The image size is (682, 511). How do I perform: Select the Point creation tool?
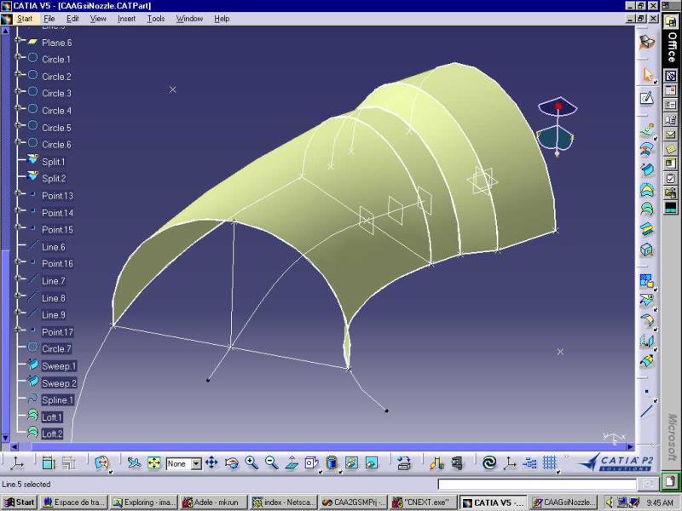tap(647, 392)
